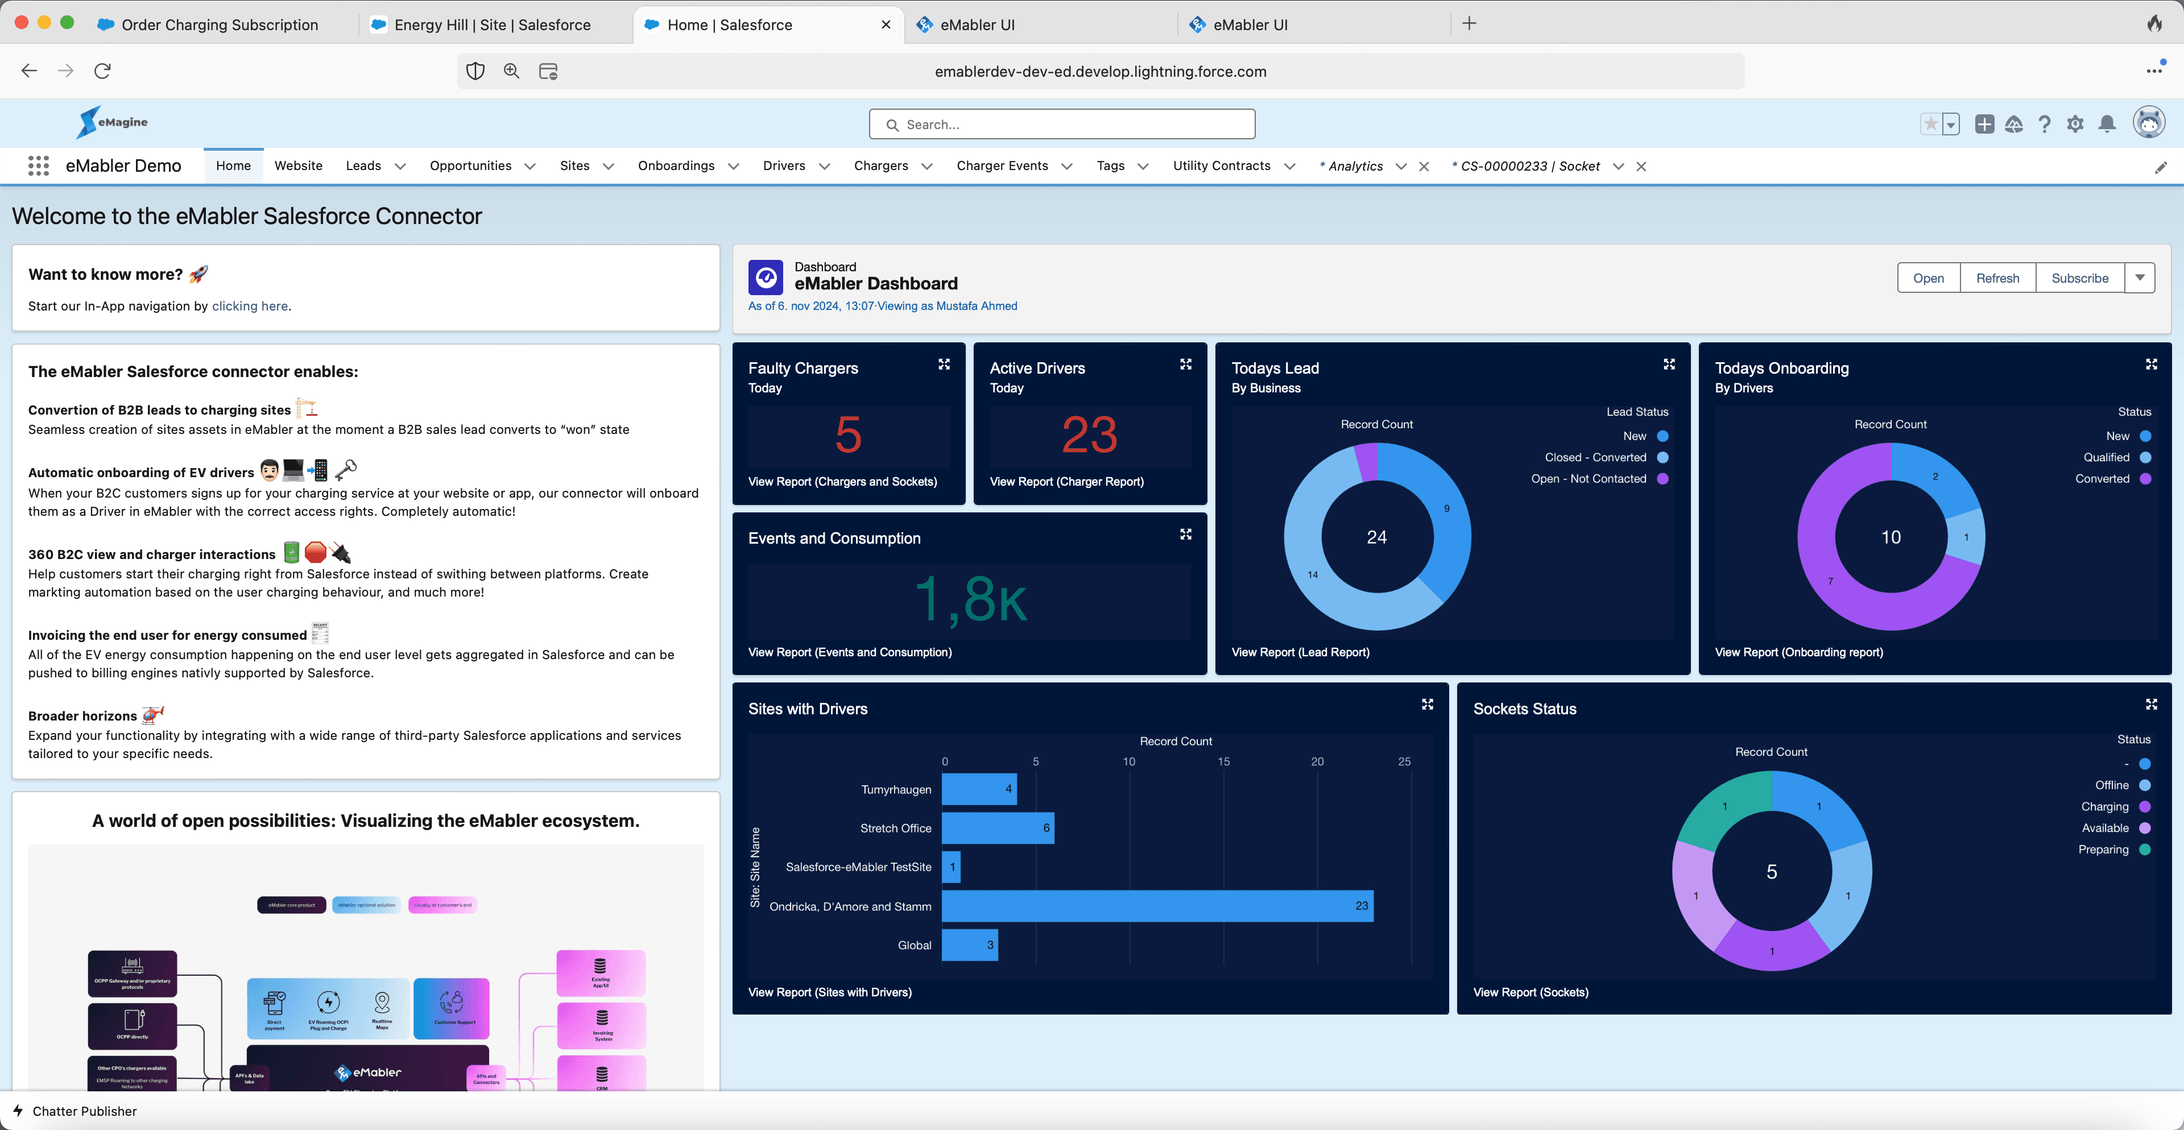Go to the Chargers tab

881,166
